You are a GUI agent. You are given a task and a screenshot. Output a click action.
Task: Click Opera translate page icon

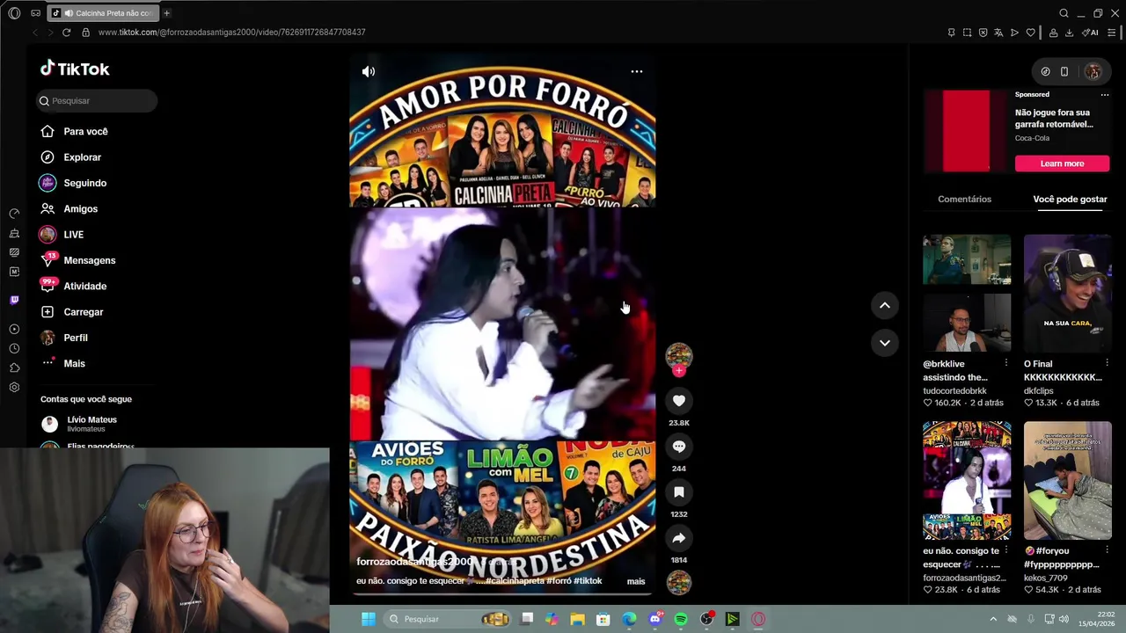[x=998, y=33]
